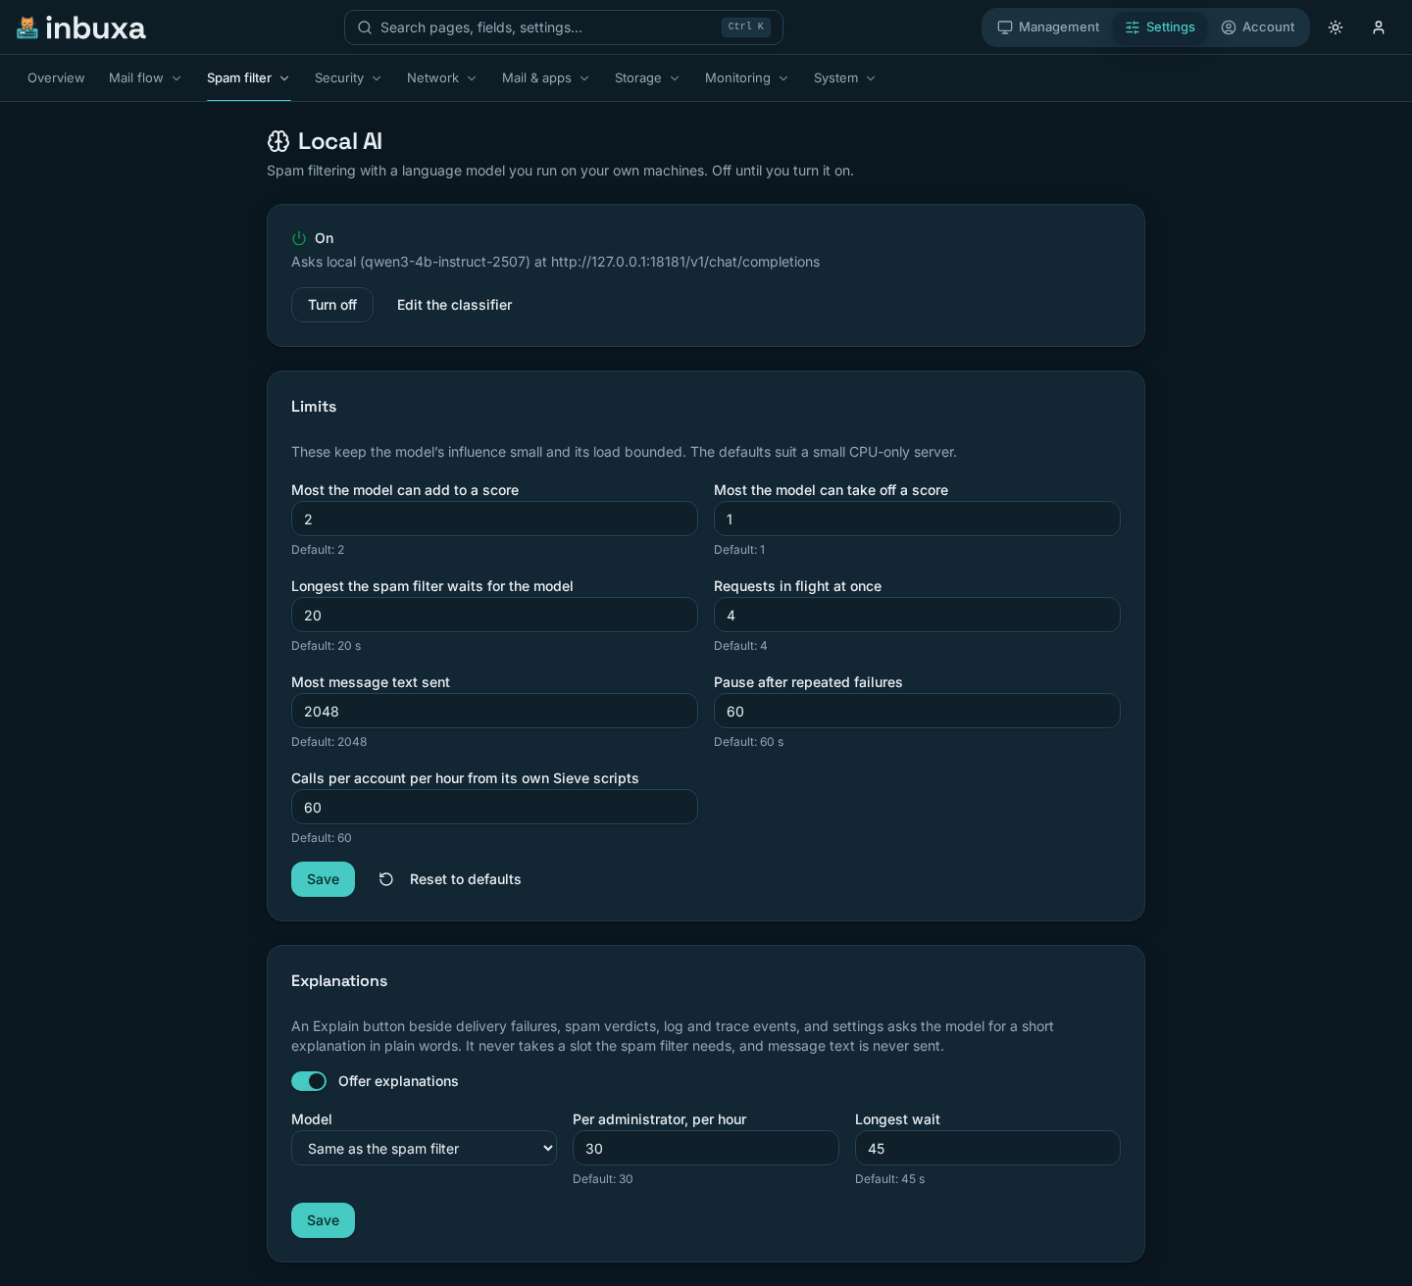Screen dimensions: 1412x1286
Task: Edit the Longest wait field
Action: click(987, 1148)
